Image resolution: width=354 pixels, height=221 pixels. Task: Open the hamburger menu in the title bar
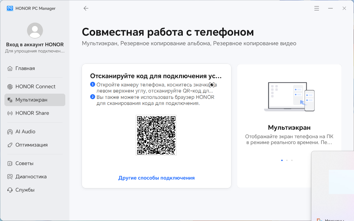(x=317, y=8)
